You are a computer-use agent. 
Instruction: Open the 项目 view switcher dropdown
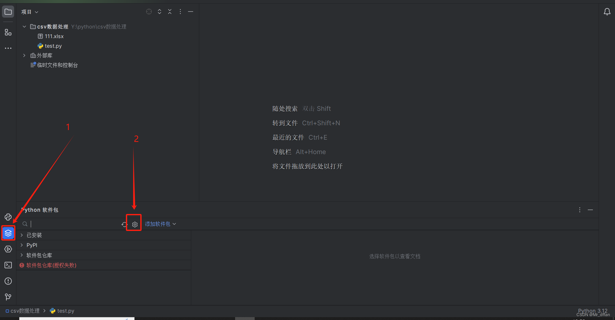tap(29, 12)
